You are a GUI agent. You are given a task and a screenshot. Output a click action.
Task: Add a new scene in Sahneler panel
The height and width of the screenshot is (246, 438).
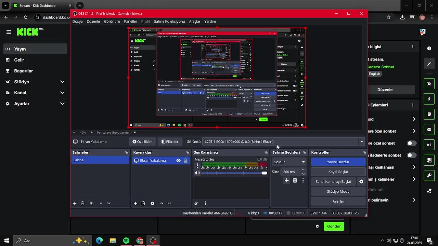point(75,203)
